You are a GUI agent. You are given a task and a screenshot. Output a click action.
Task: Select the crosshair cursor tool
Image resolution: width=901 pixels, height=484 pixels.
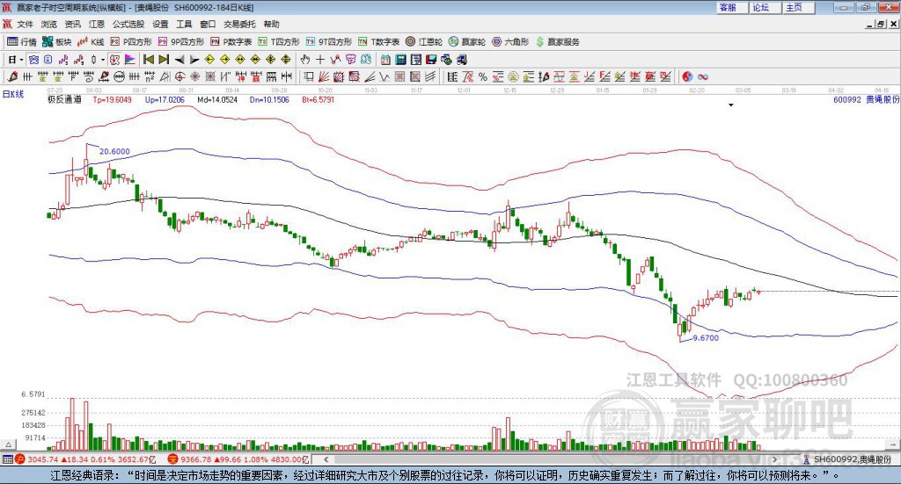(320, 60)
